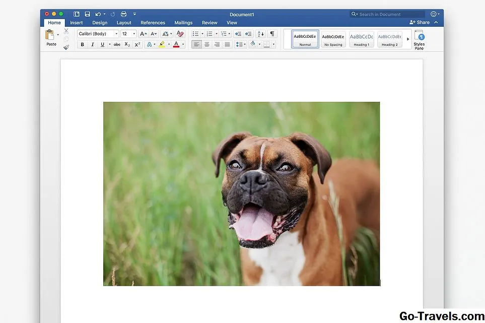Toggle underline formatting
The height and width of the screenshot is (323, 485).
[x=102, y=44]
